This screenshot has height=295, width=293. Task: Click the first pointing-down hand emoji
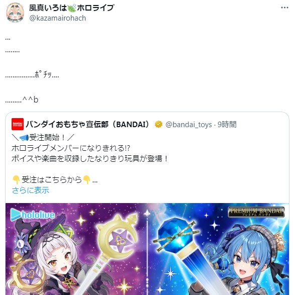coord(17,180)
